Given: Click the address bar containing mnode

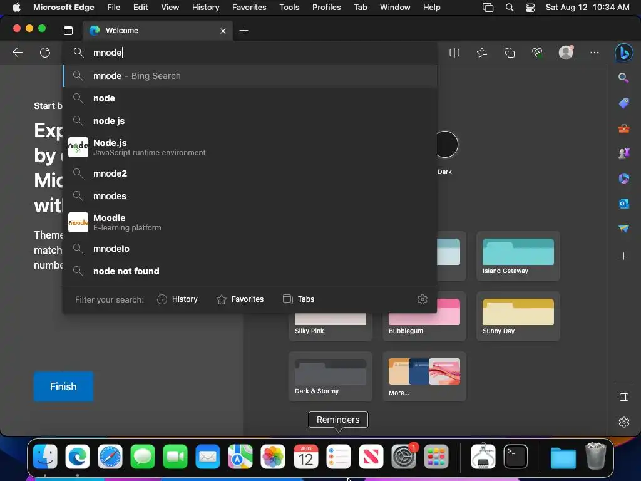Looking at the screenshot, I should 249,53.
